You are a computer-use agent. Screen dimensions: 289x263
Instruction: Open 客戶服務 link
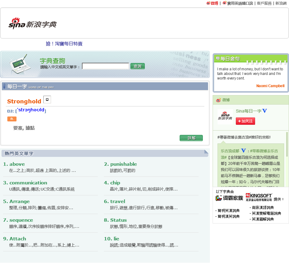pyautogui.click(x=264, y=3)
